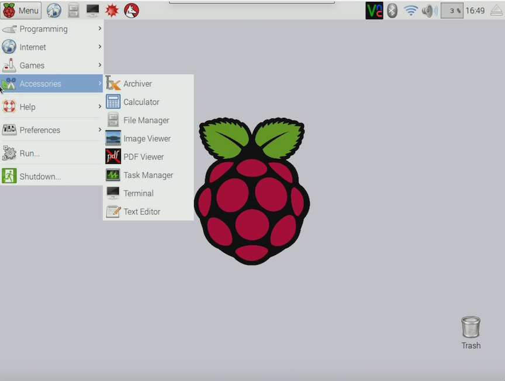Click the Wi-Fi network tray icon
Screen dimensions: 505x381
click(411, 11)
